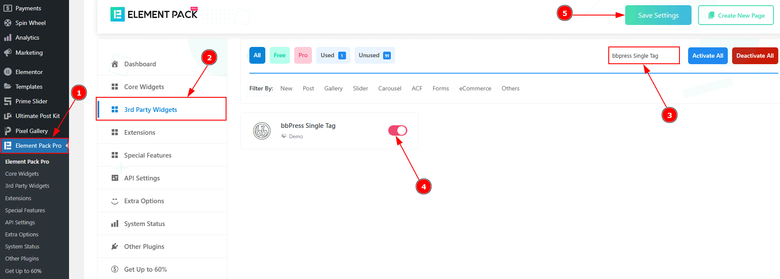Click the bbPress Single Tag widget title
This screenshot has height=279, width=780.
[308, 126]
